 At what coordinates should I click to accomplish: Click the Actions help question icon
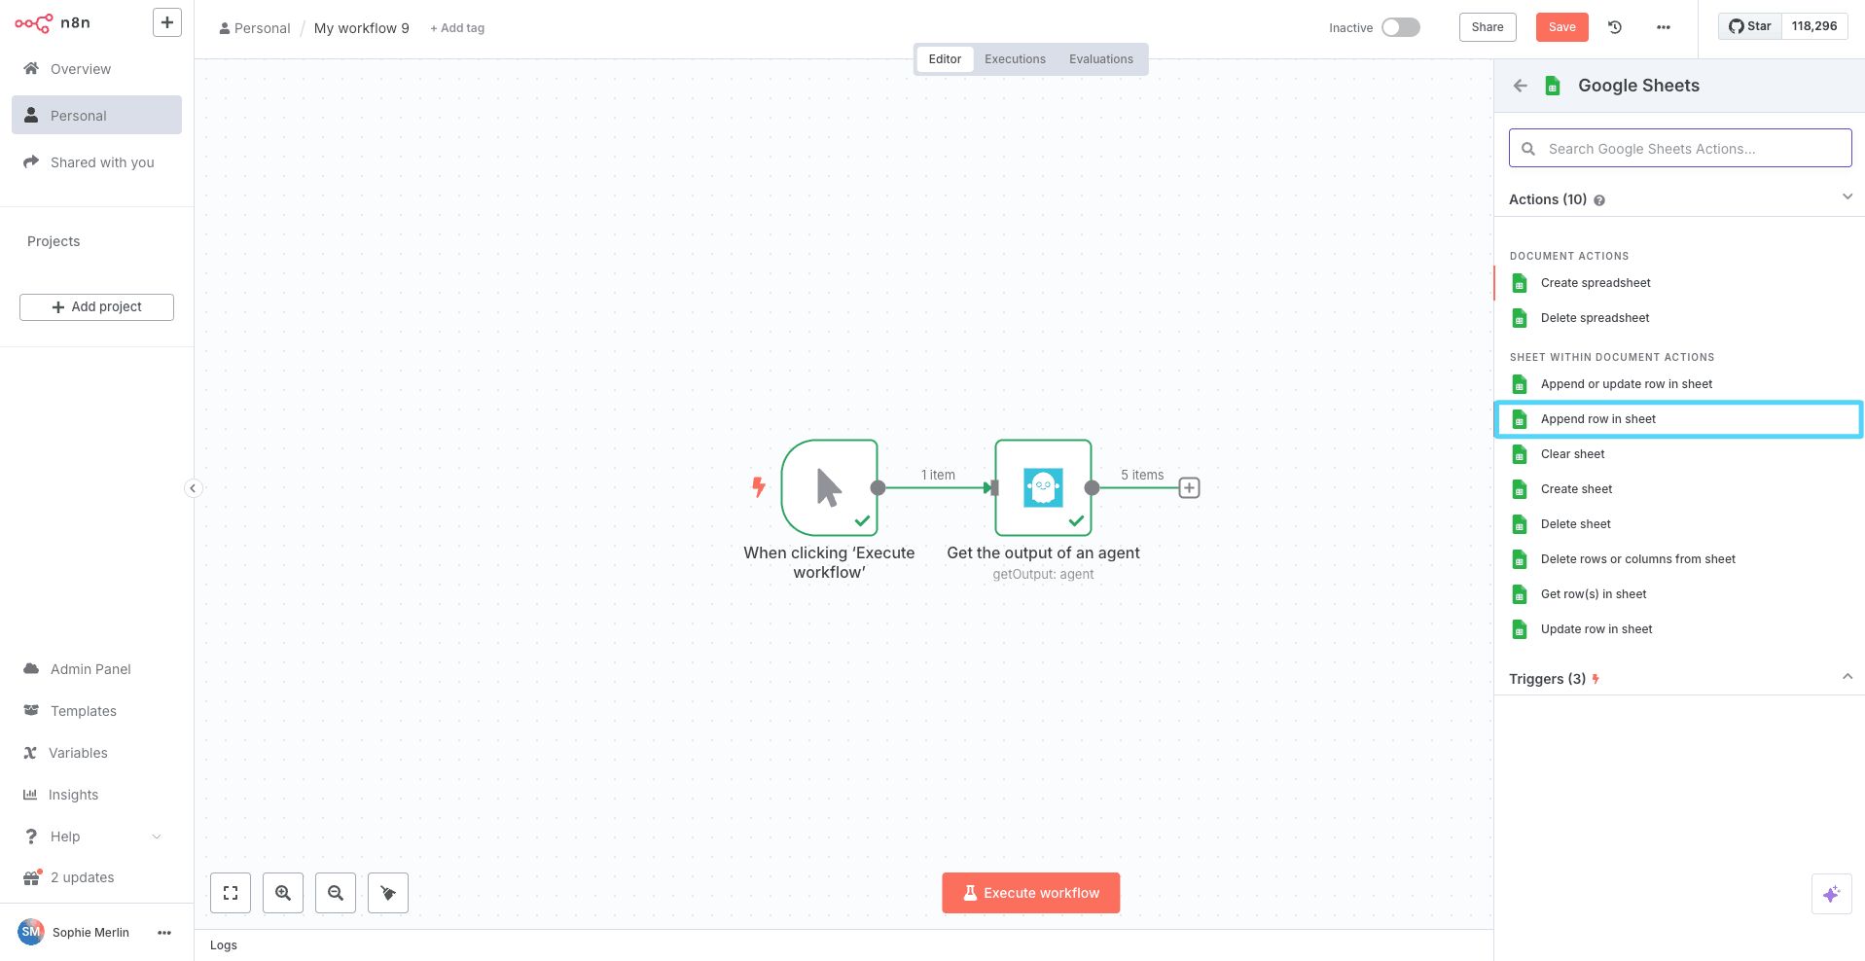point(1599,200)
